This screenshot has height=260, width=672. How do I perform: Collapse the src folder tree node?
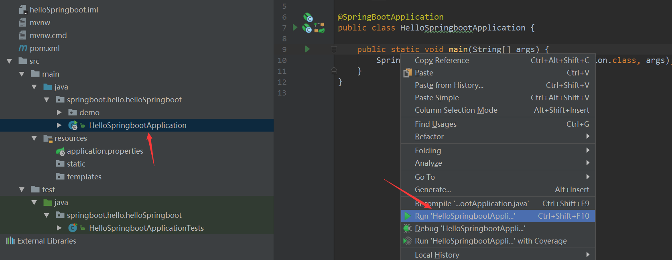tap(9, 61)
